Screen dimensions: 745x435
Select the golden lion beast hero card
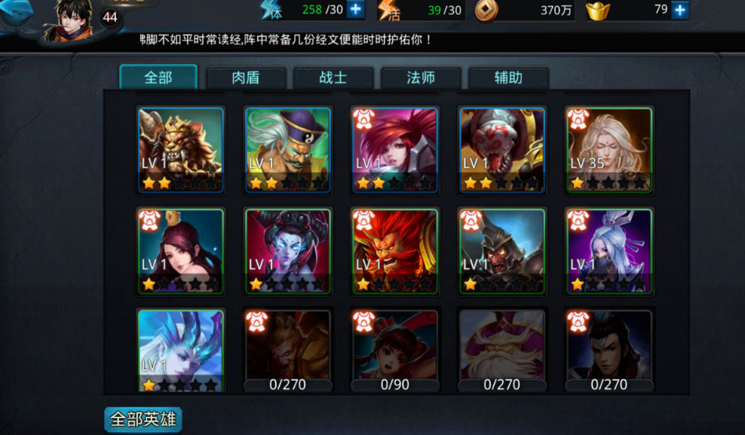click(x=180, y=150)
